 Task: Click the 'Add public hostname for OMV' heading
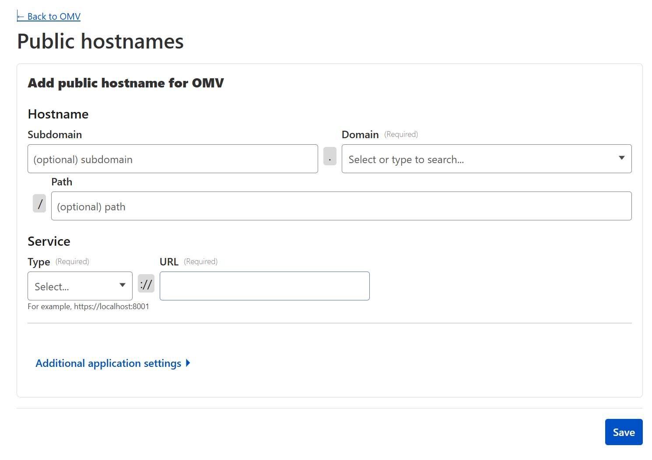(x=126, y=83)
